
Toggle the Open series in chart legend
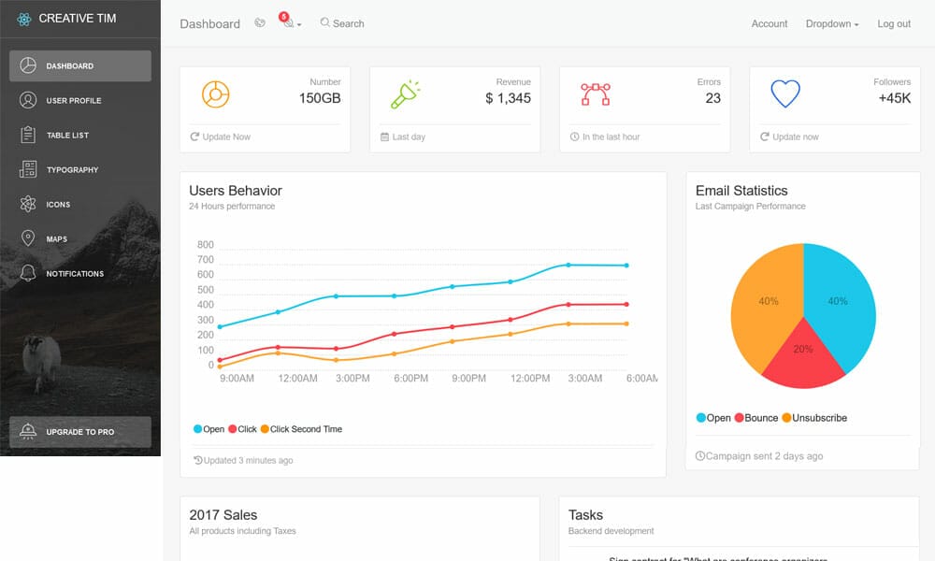pos(209,428)
